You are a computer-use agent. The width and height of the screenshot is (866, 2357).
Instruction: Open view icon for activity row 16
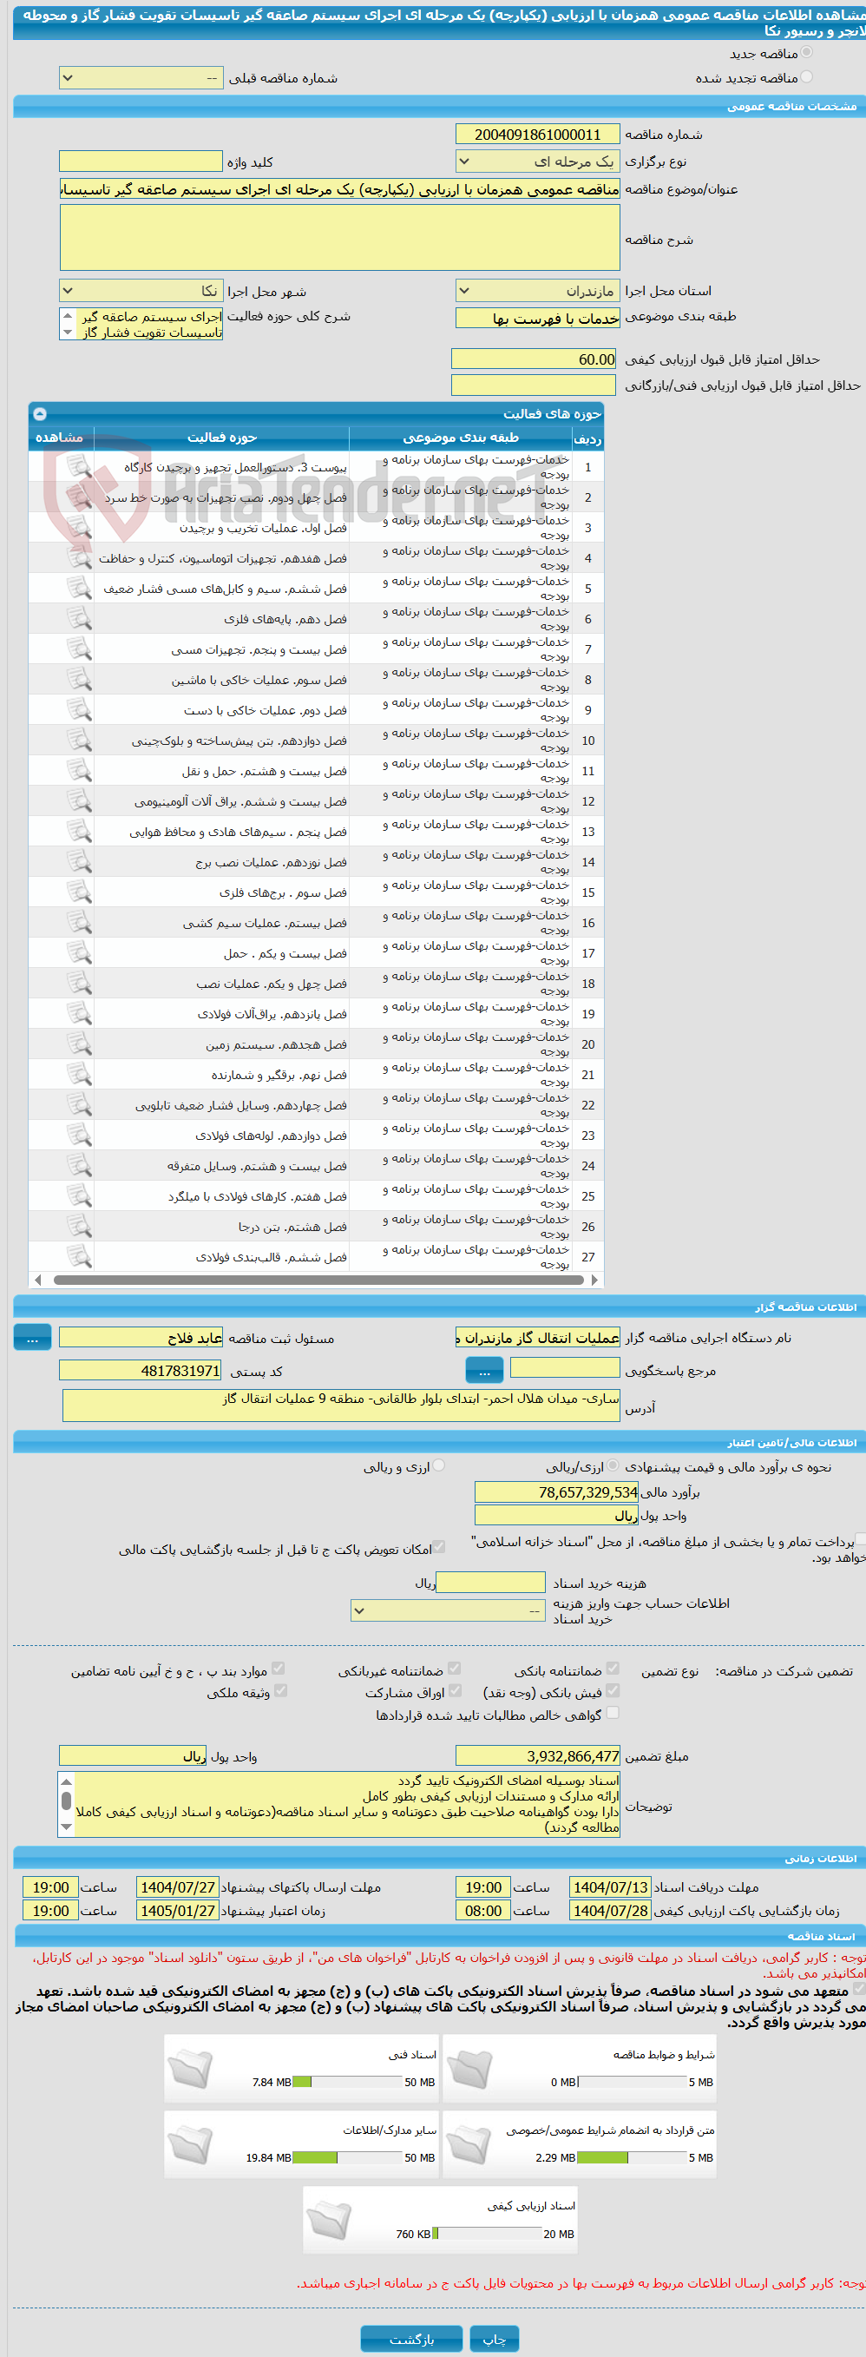(x=79, y=922)
